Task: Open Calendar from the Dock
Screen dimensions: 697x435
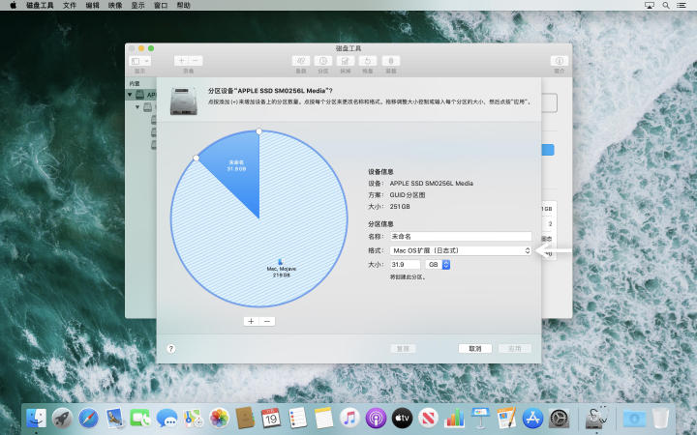Action: [271, 419]
